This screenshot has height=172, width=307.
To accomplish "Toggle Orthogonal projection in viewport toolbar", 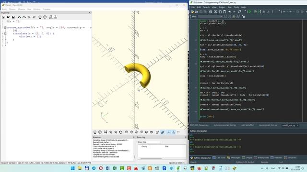I will (162, 132).
